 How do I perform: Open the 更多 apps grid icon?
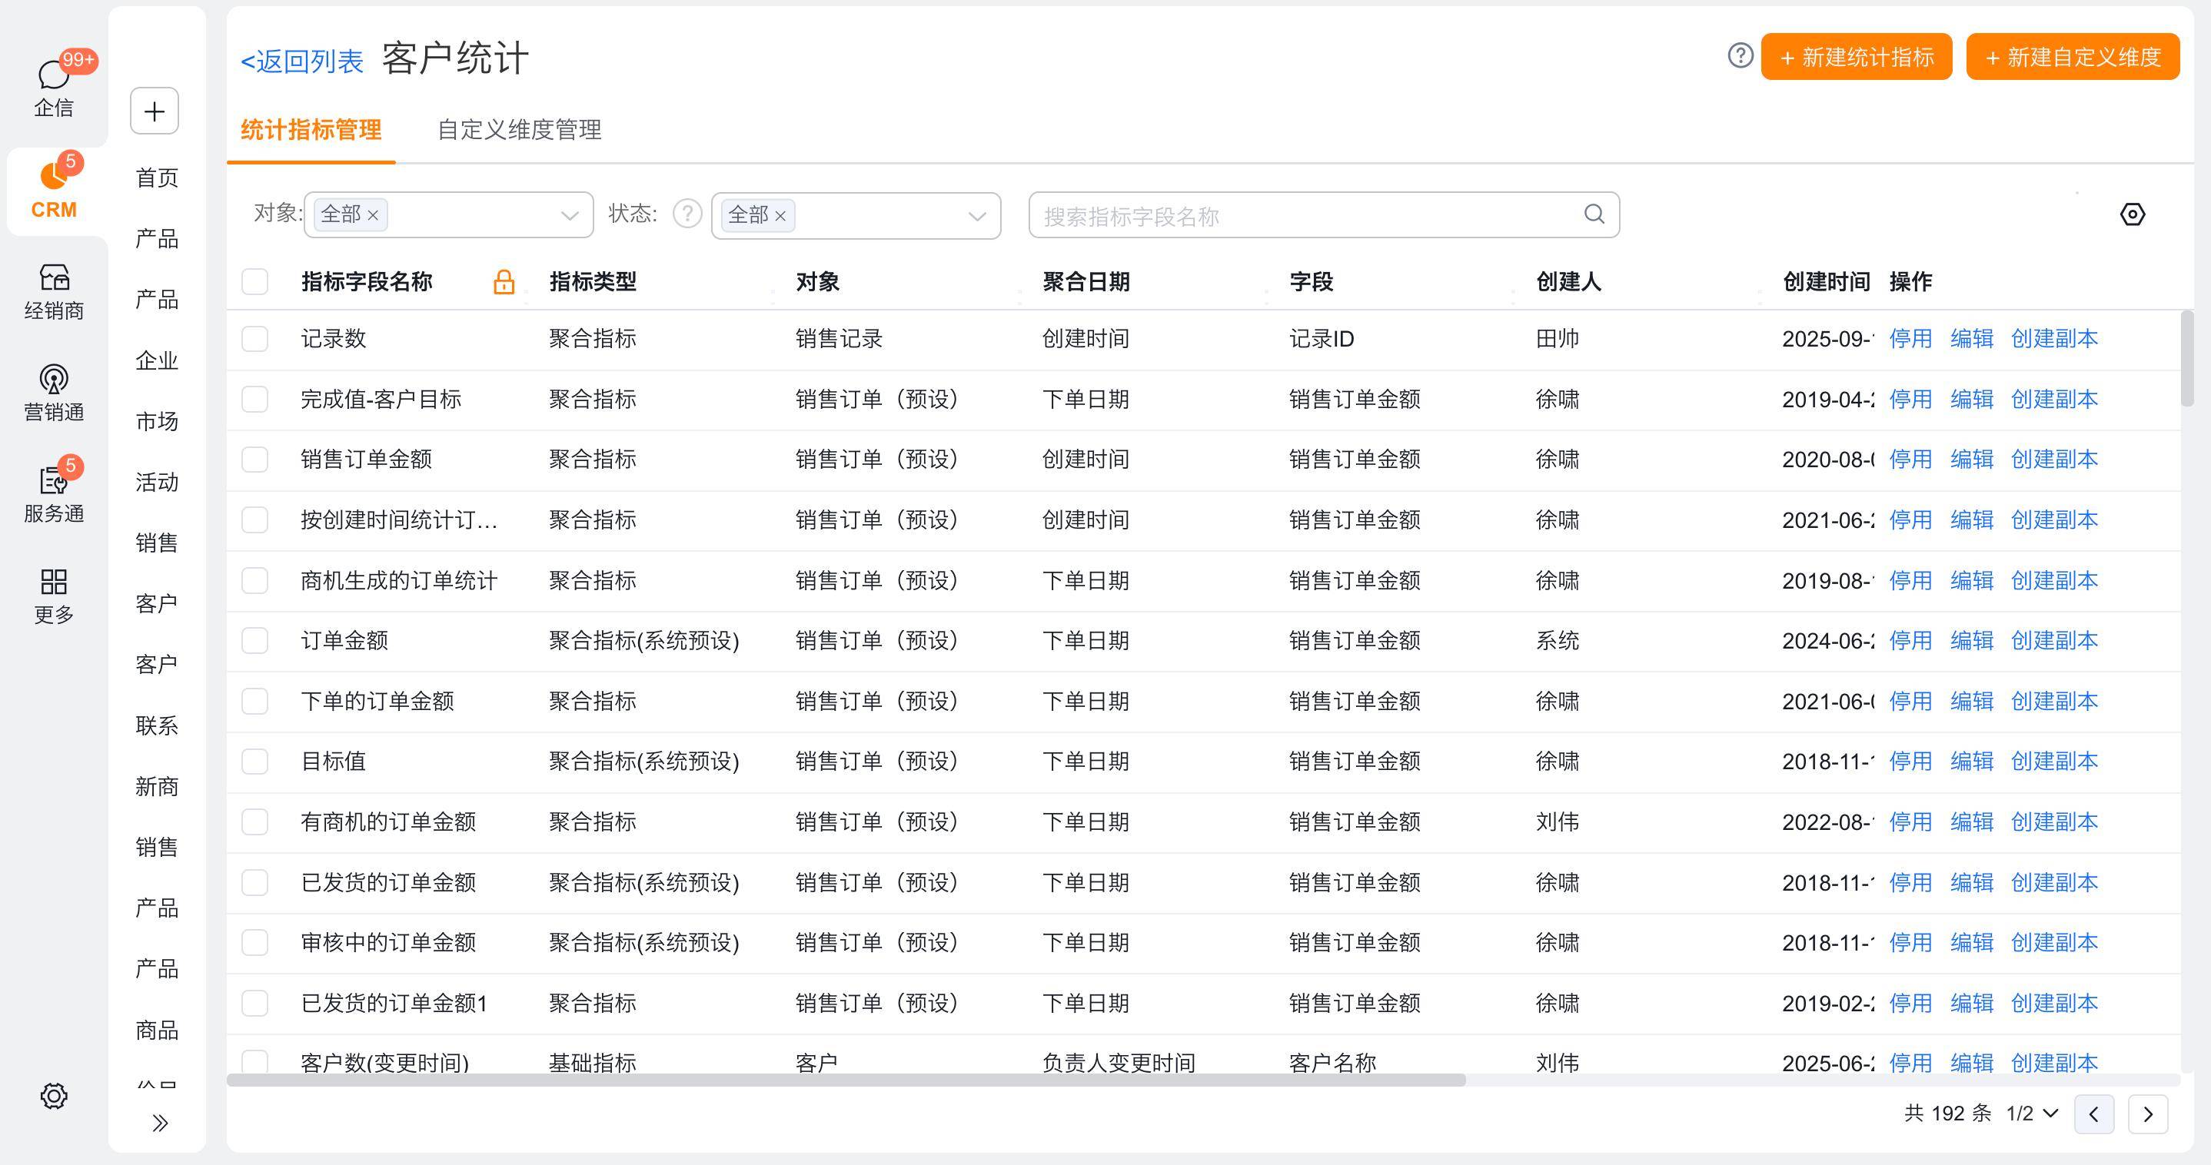53,582
